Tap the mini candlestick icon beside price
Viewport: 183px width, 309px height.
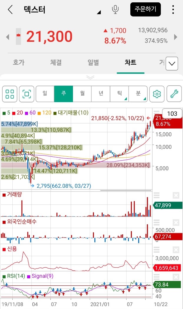click(x=19, y=37)
